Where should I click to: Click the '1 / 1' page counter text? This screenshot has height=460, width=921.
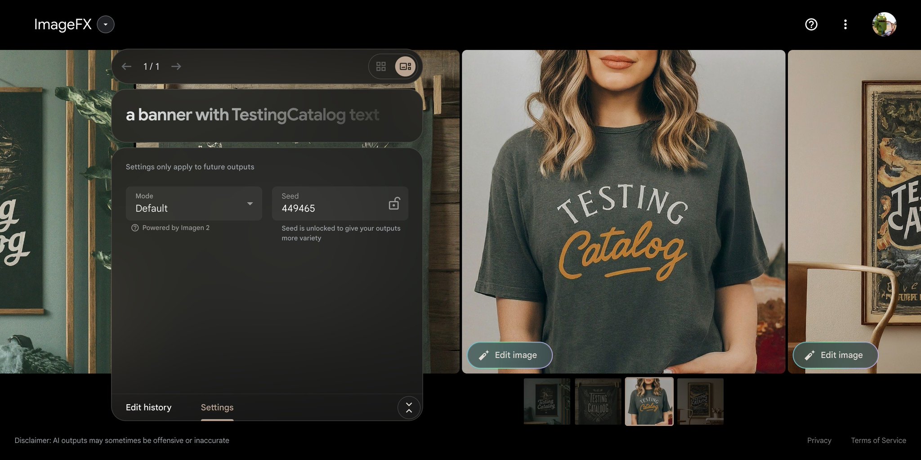coord(151,67)
